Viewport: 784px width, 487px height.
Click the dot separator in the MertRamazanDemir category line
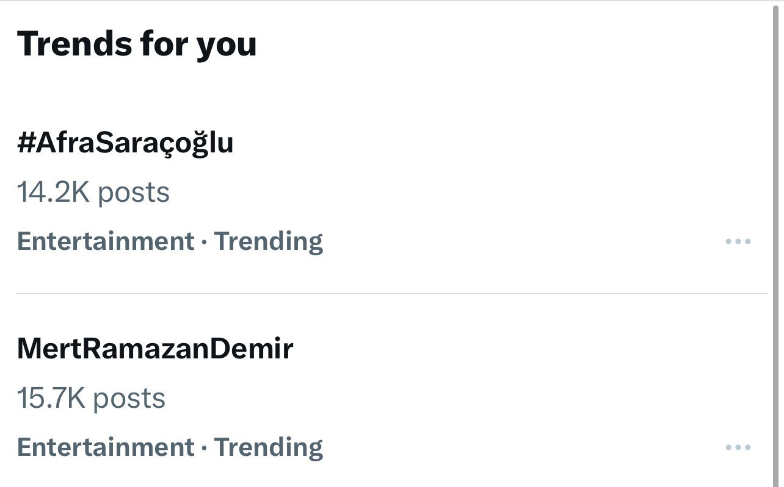tap(204, 449)
